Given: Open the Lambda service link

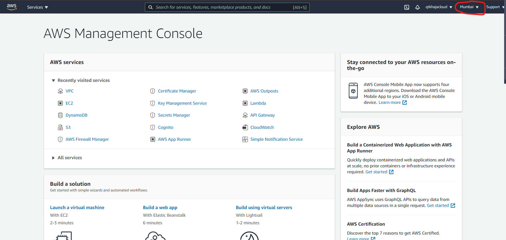Looking at the screenshot, I should (x=258, y=103).
